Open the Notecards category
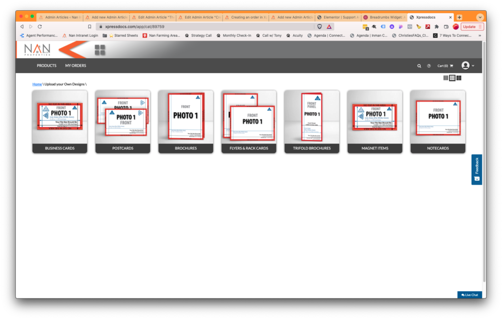Viewport: 502px width, 319px height. 438,122
